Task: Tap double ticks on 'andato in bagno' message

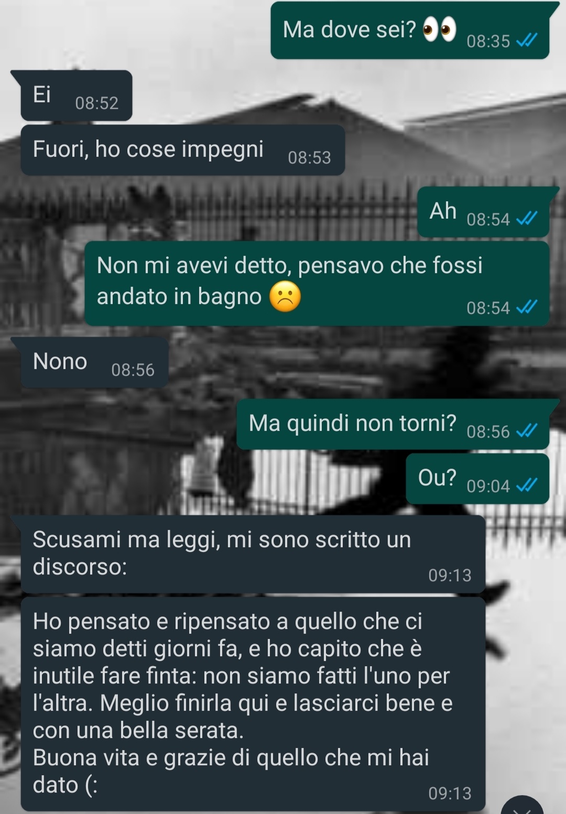Action: (527, 307)
